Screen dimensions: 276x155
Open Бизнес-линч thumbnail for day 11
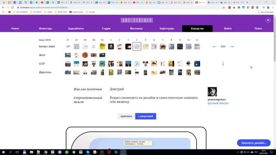197,46
